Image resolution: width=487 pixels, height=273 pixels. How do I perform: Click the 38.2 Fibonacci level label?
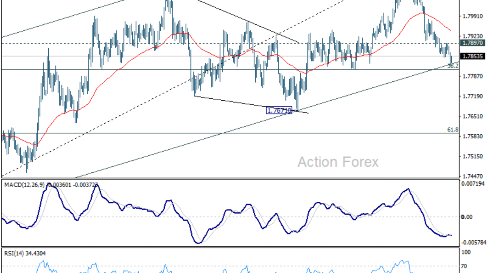[453, 66]
